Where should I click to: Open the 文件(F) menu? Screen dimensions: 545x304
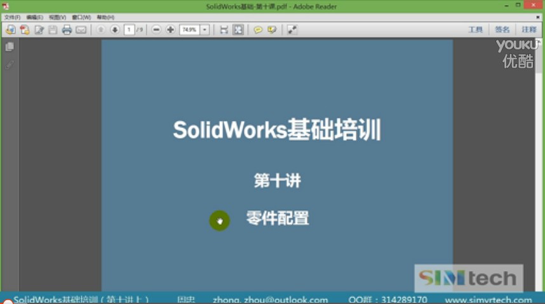tap(12, 17)
